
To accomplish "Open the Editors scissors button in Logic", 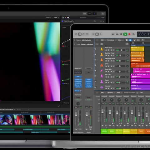I will coord(101,34).
